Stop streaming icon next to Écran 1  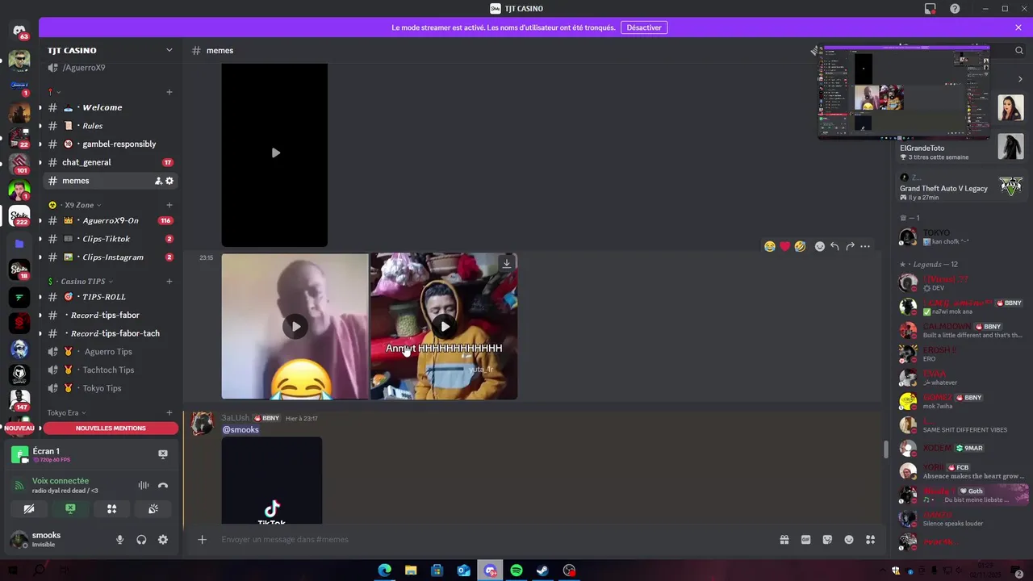[x=162, y=454]
